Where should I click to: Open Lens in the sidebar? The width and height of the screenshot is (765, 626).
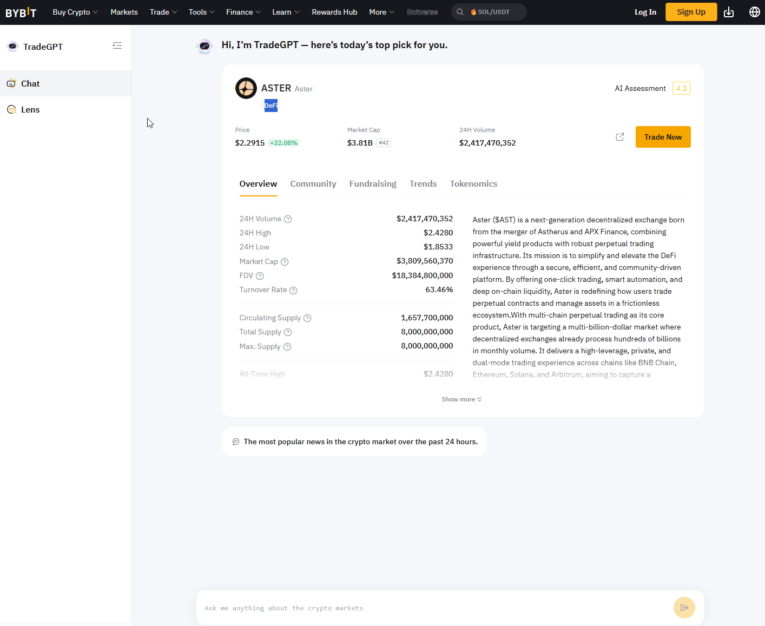pyautogui.click(x=30, y=110)
